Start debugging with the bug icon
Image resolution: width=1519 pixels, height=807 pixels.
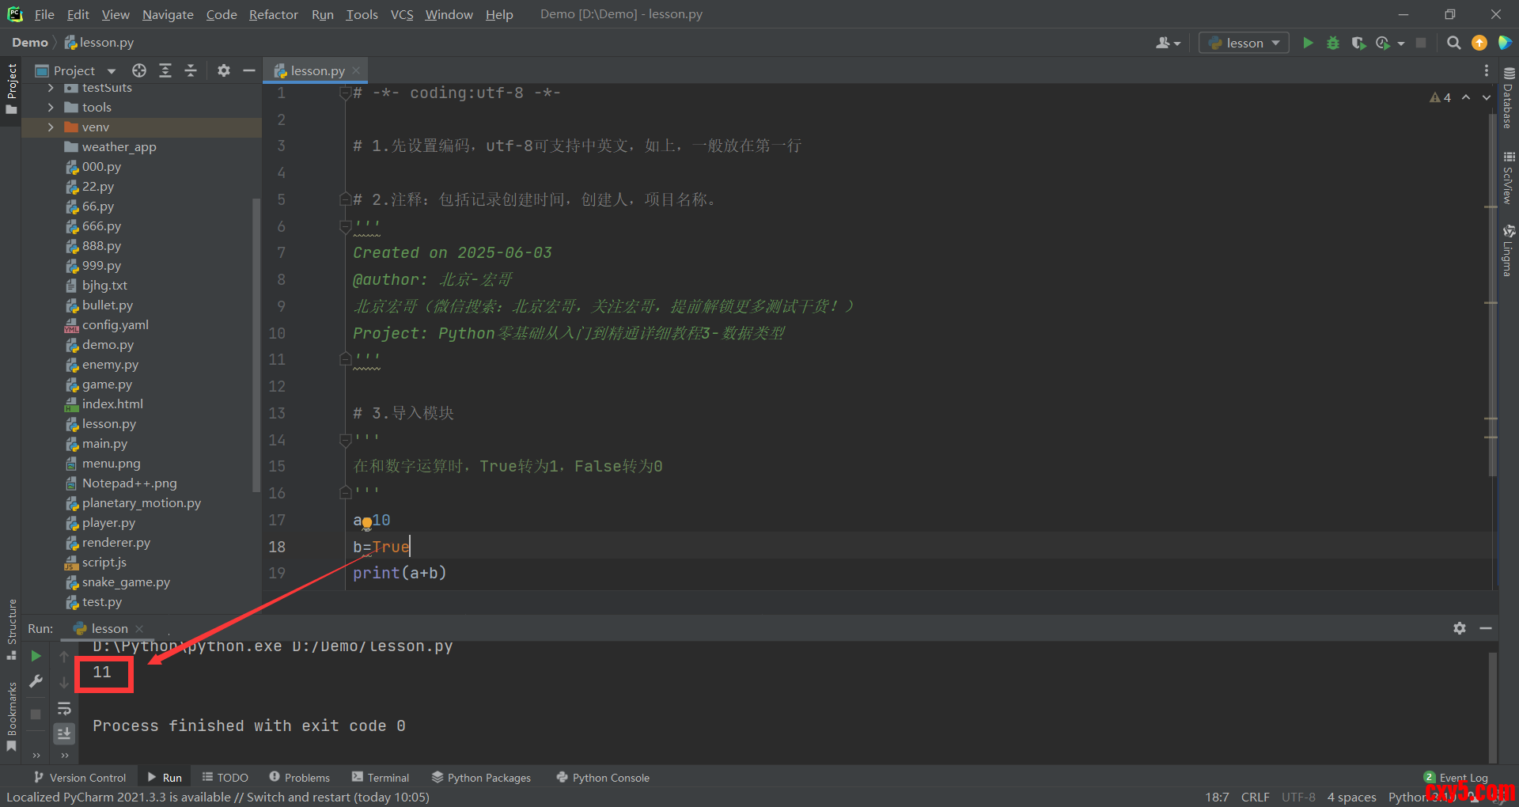pos(1333,43)
